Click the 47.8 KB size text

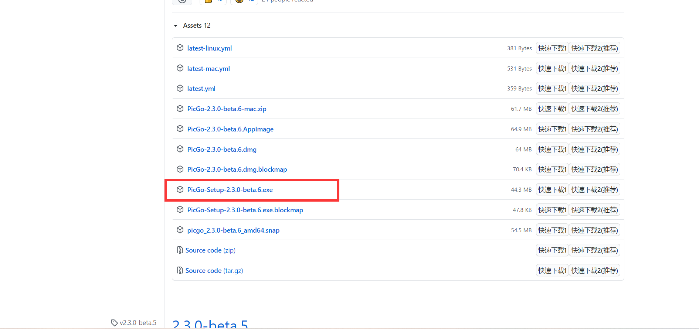(522, 210)
